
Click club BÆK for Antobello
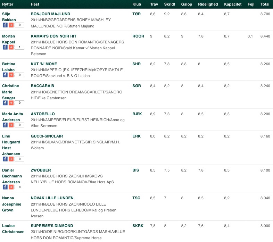(x=137, y=114)
